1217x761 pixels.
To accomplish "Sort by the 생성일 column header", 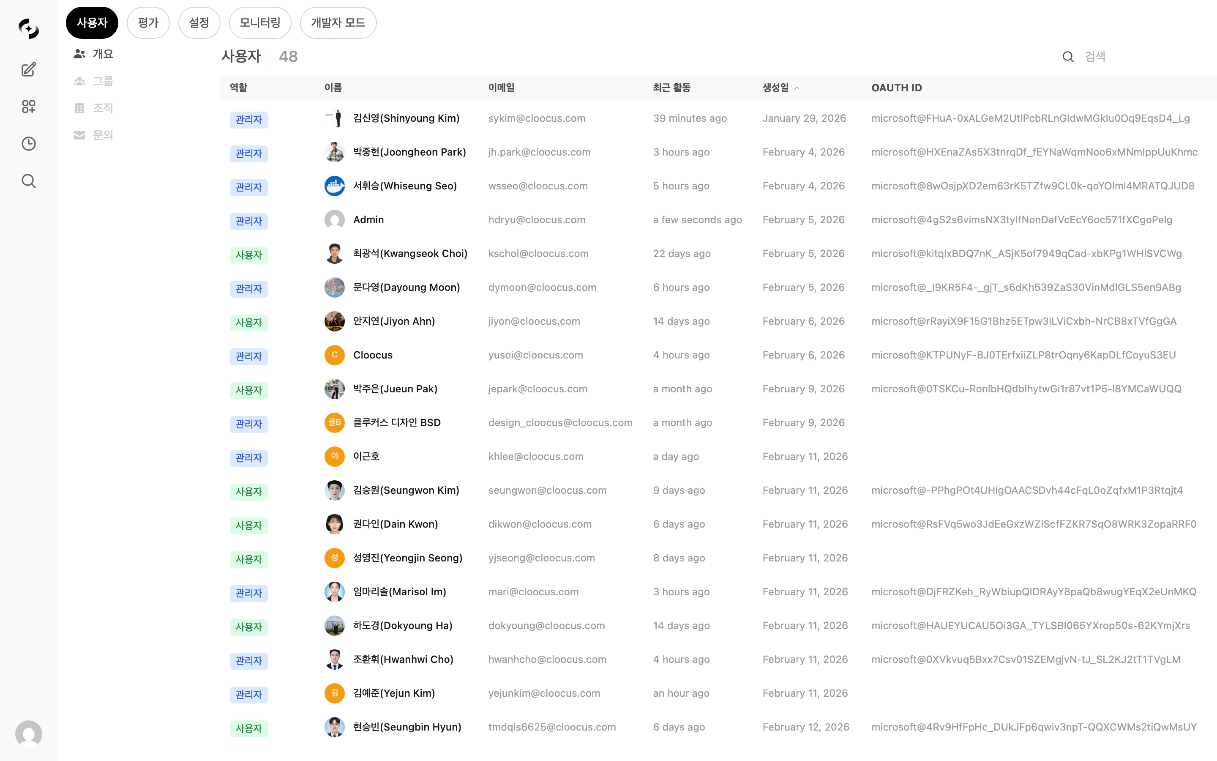I will (775, 88).
